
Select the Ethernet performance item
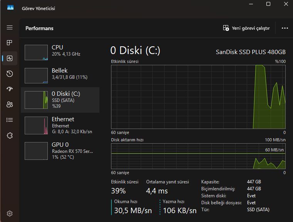tap(60, 125)
